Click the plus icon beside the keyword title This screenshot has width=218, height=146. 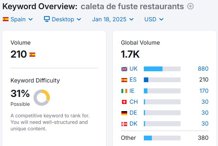190,6
